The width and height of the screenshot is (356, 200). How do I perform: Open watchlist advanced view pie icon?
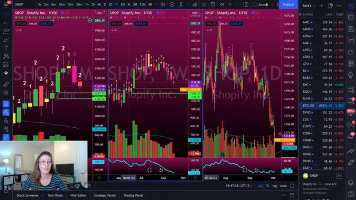(330, 6)
